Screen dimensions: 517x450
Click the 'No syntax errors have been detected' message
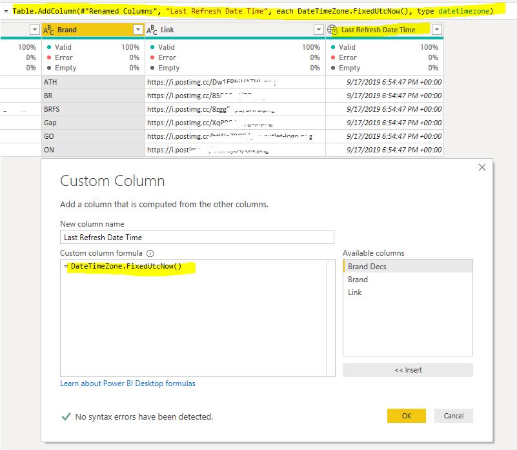[144, 416]
